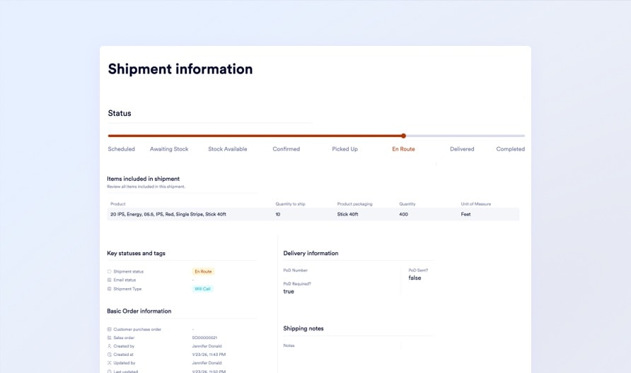Click the Feet unit of measure cell
Viewport: 631px width, 373px height.
point(465,214)
